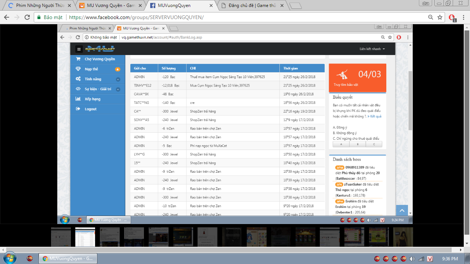Select vote option B button

tap(357, 144)
